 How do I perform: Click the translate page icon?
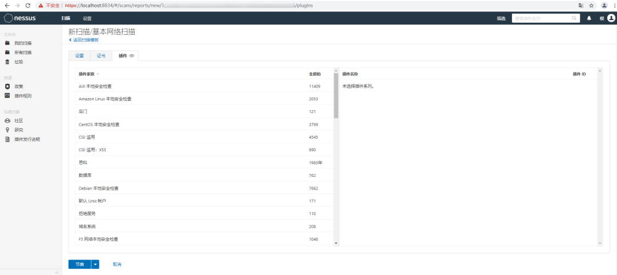point(581,6)
